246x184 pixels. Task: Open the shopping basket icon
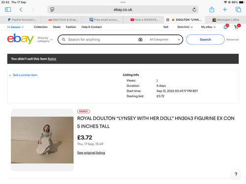237,26
